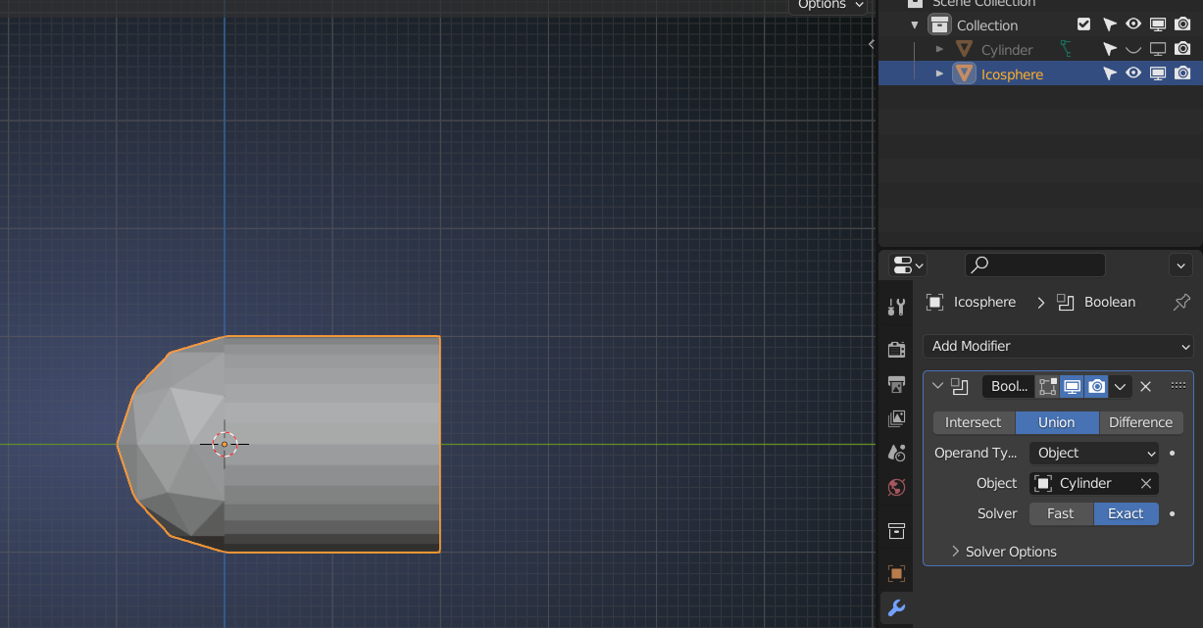Collapse the sidebar arrow at viewport edge

(x=871, y=44)
